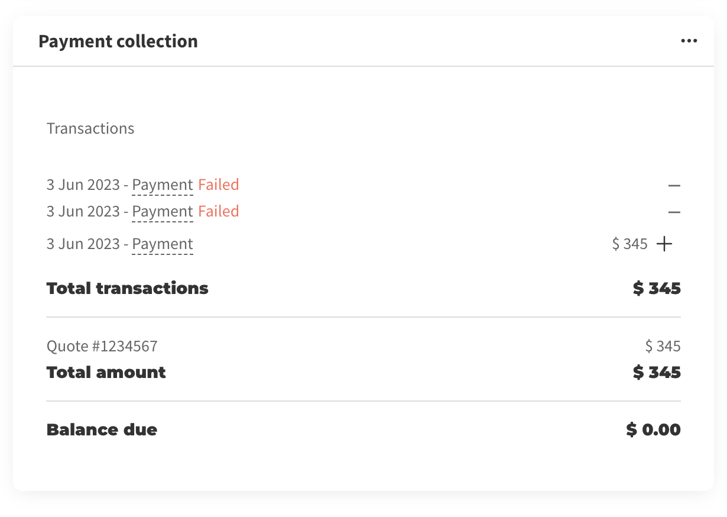Click the minus icon on the second failed payment
The height and width of the screenshot is (517, 727).
click(x=674, y=212)
